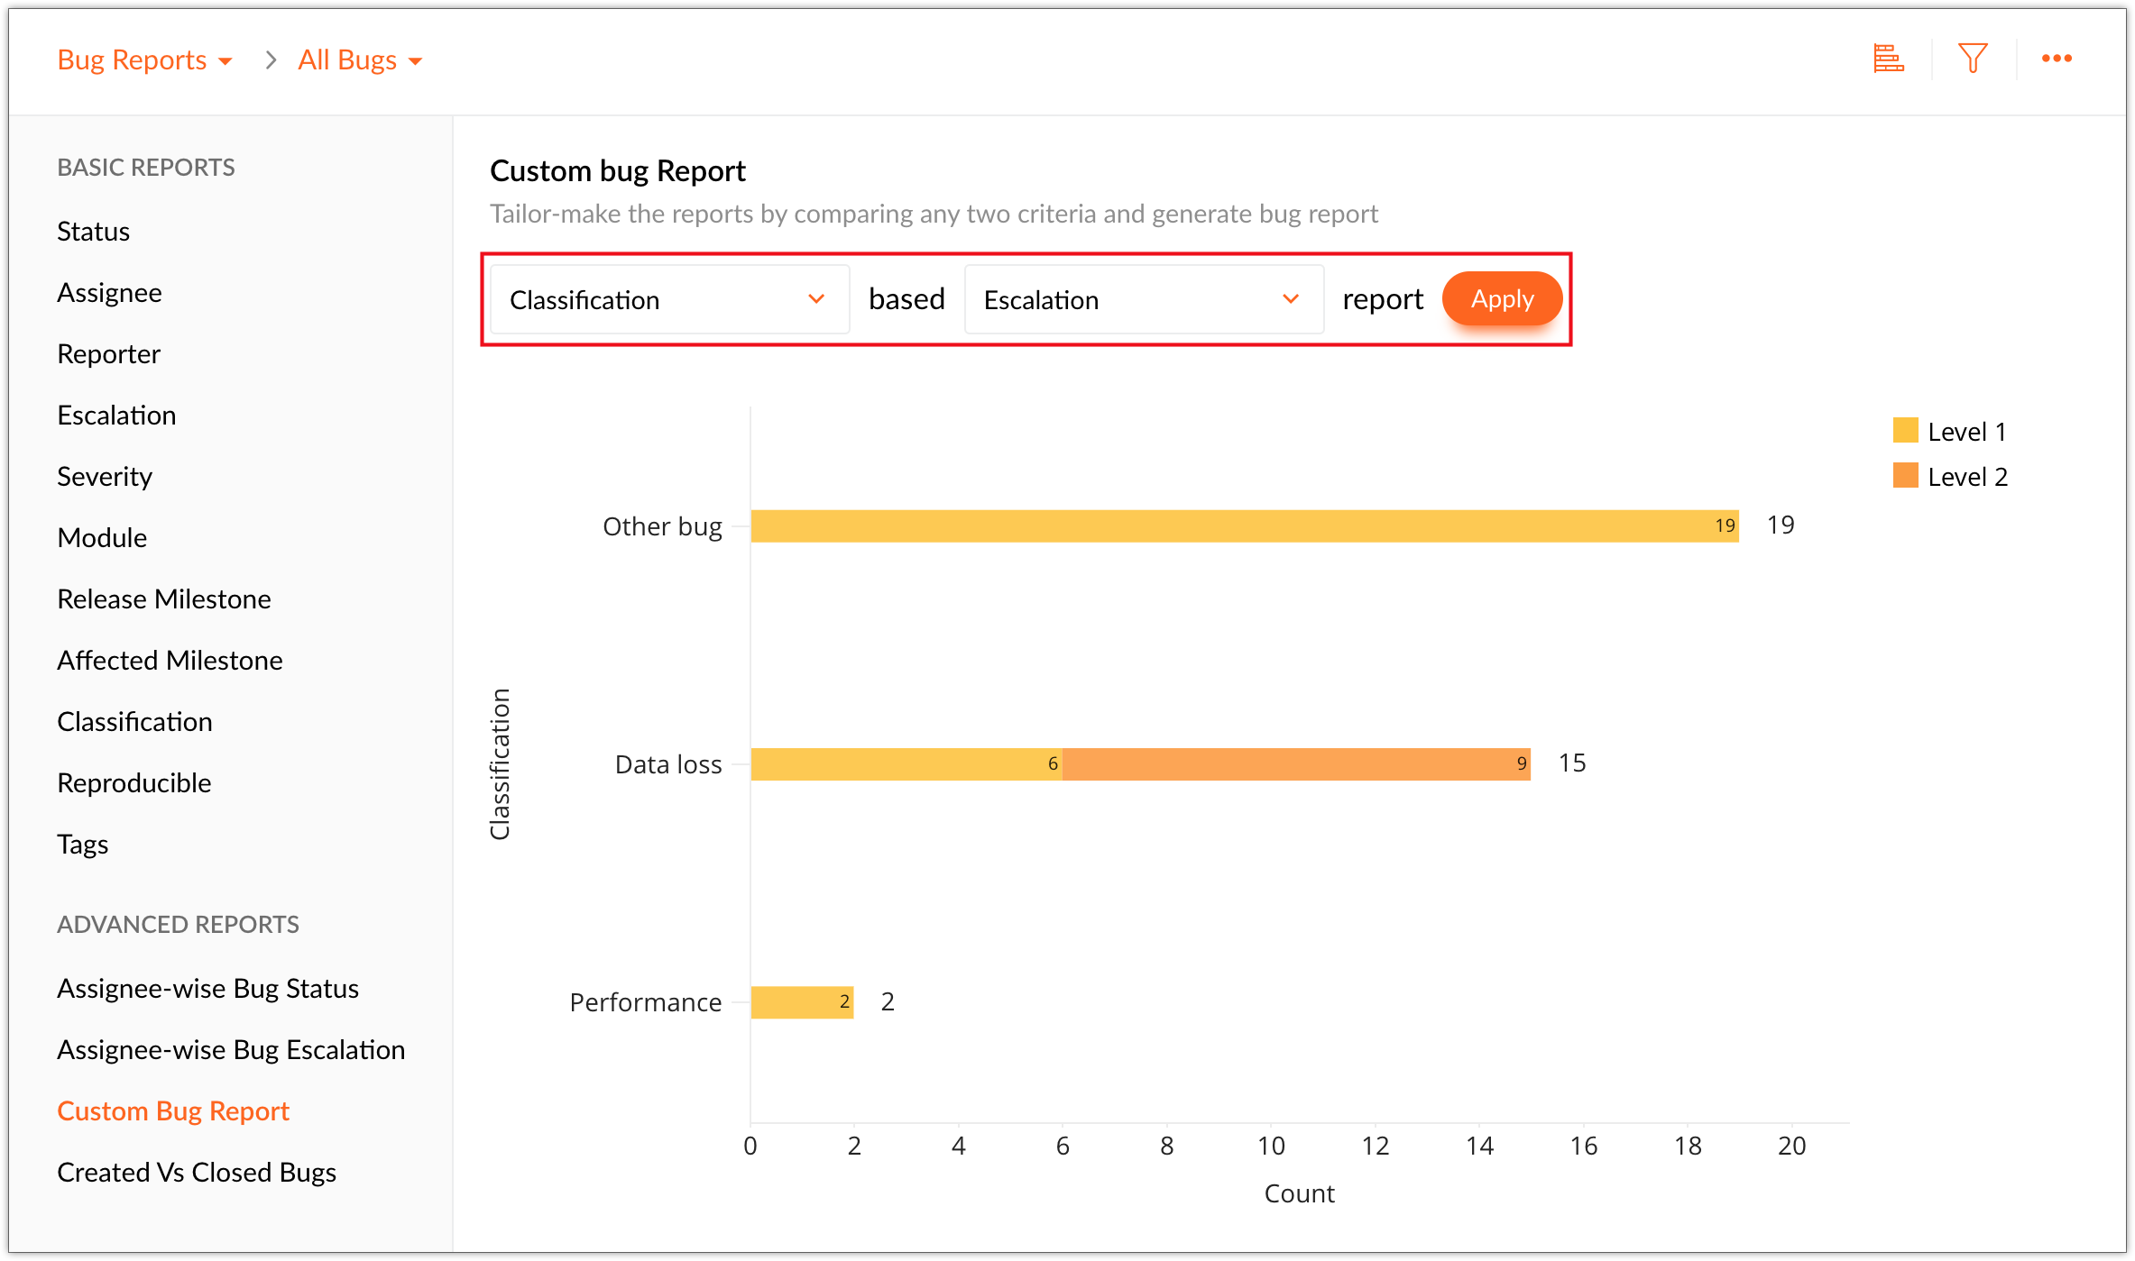Toggle the Level 1 legend swatch
Viewport: 2135px width, 1261px height.
1905,431
